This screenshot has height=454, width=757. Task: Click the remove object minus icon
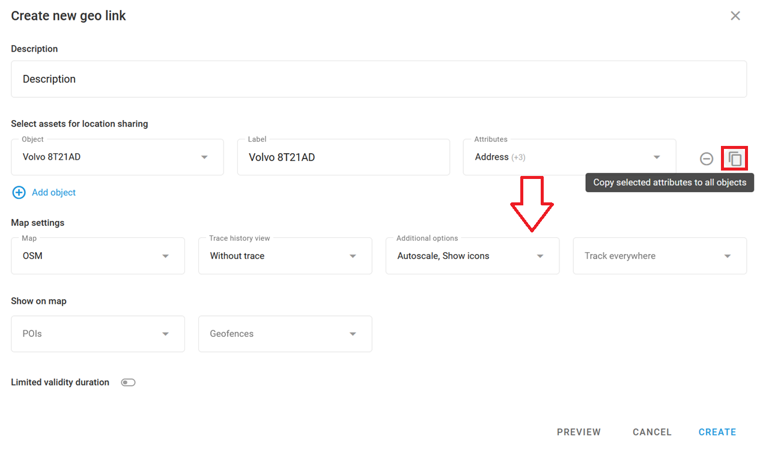707,159
